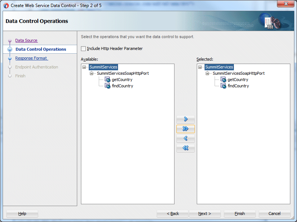Screen dimensions: 297x222
Task: Select SummitServices in Selected tree
Action: (x=219, y=67)
